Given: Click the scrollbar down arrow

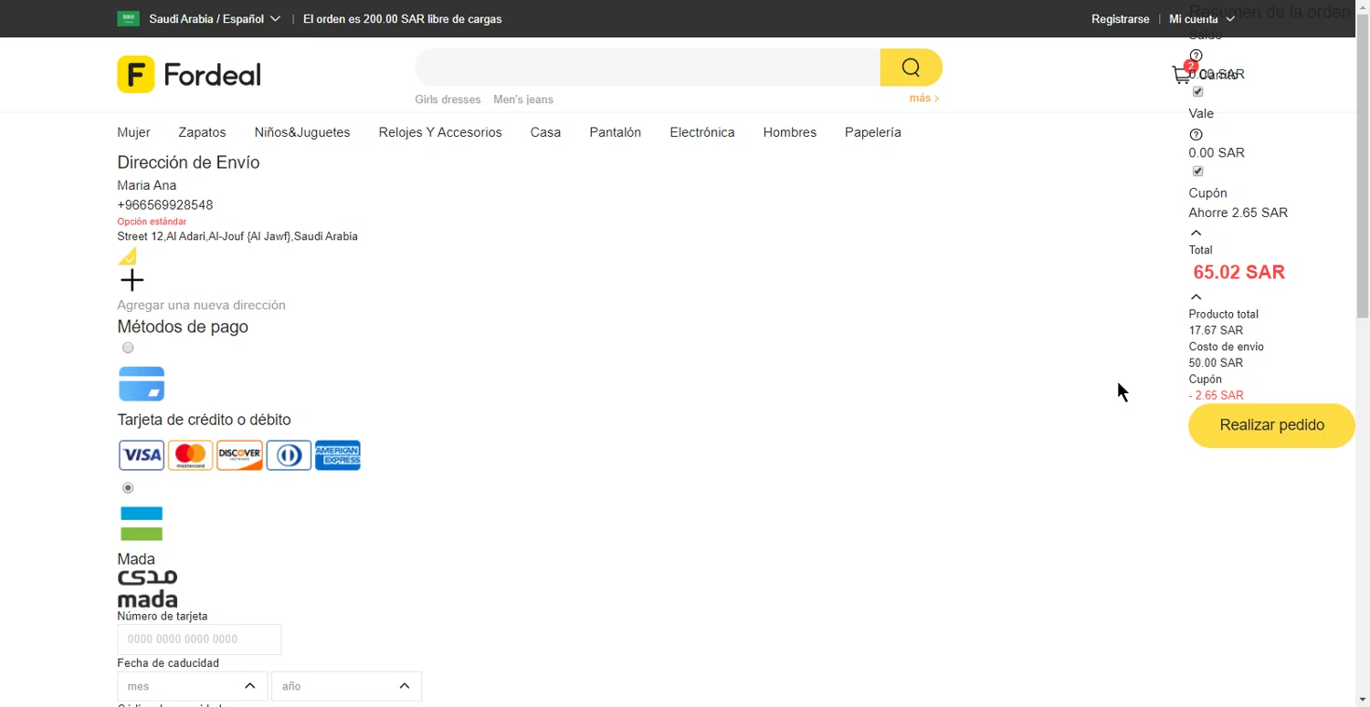Looking at the screenshot, I should coord(1363,700).
